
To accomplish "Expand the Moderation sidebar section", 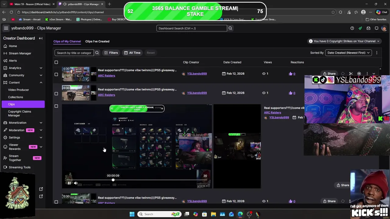I will (x=41, y=130).
